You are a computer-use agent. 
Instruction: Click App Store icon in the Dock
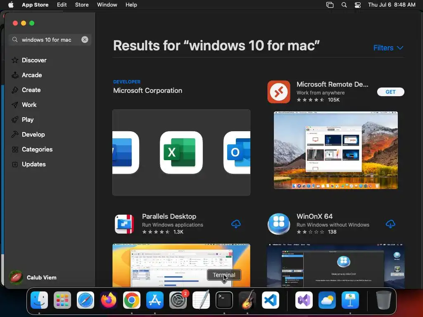click(x=155, y=300)
